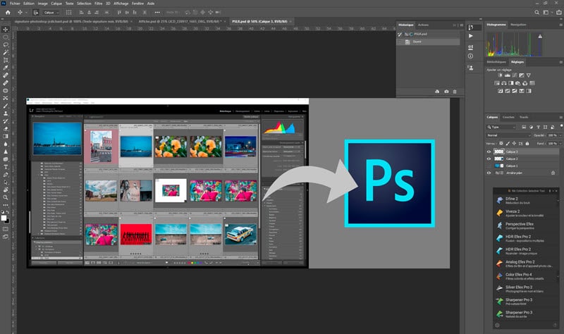Open the Info panel icon in the collapsed dock
The height and width of the screenshot is (334, 564).
tap(470, 56)
